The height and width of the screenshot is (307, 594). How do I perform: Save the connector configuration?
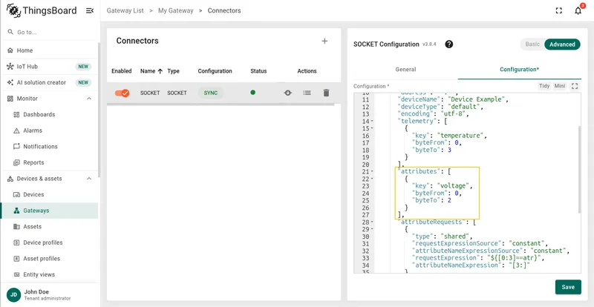click(x=568, y=287)
